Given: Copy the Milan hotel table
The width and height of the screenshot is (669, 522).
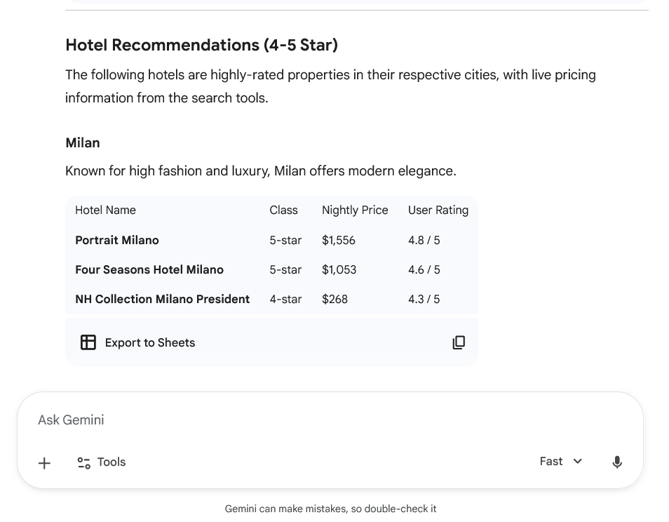Looking at the screenshot, I should click(459, 342).
